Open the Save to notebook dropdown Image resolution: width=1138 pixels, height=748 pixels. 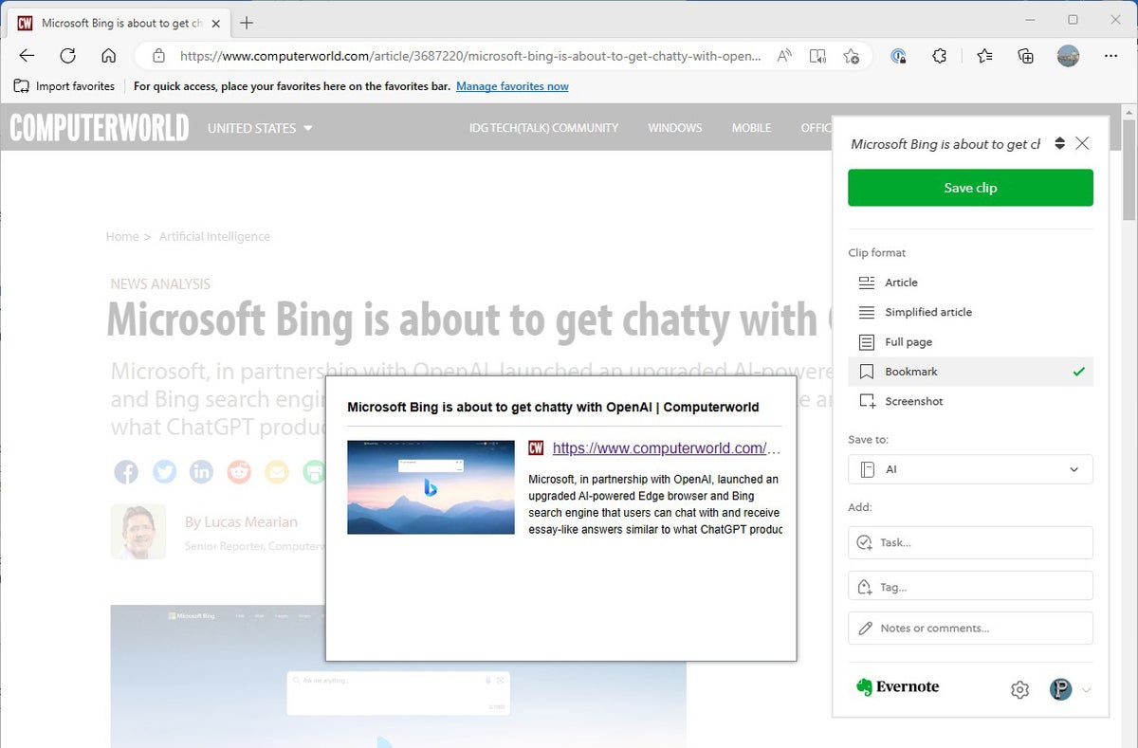(970, 469)
